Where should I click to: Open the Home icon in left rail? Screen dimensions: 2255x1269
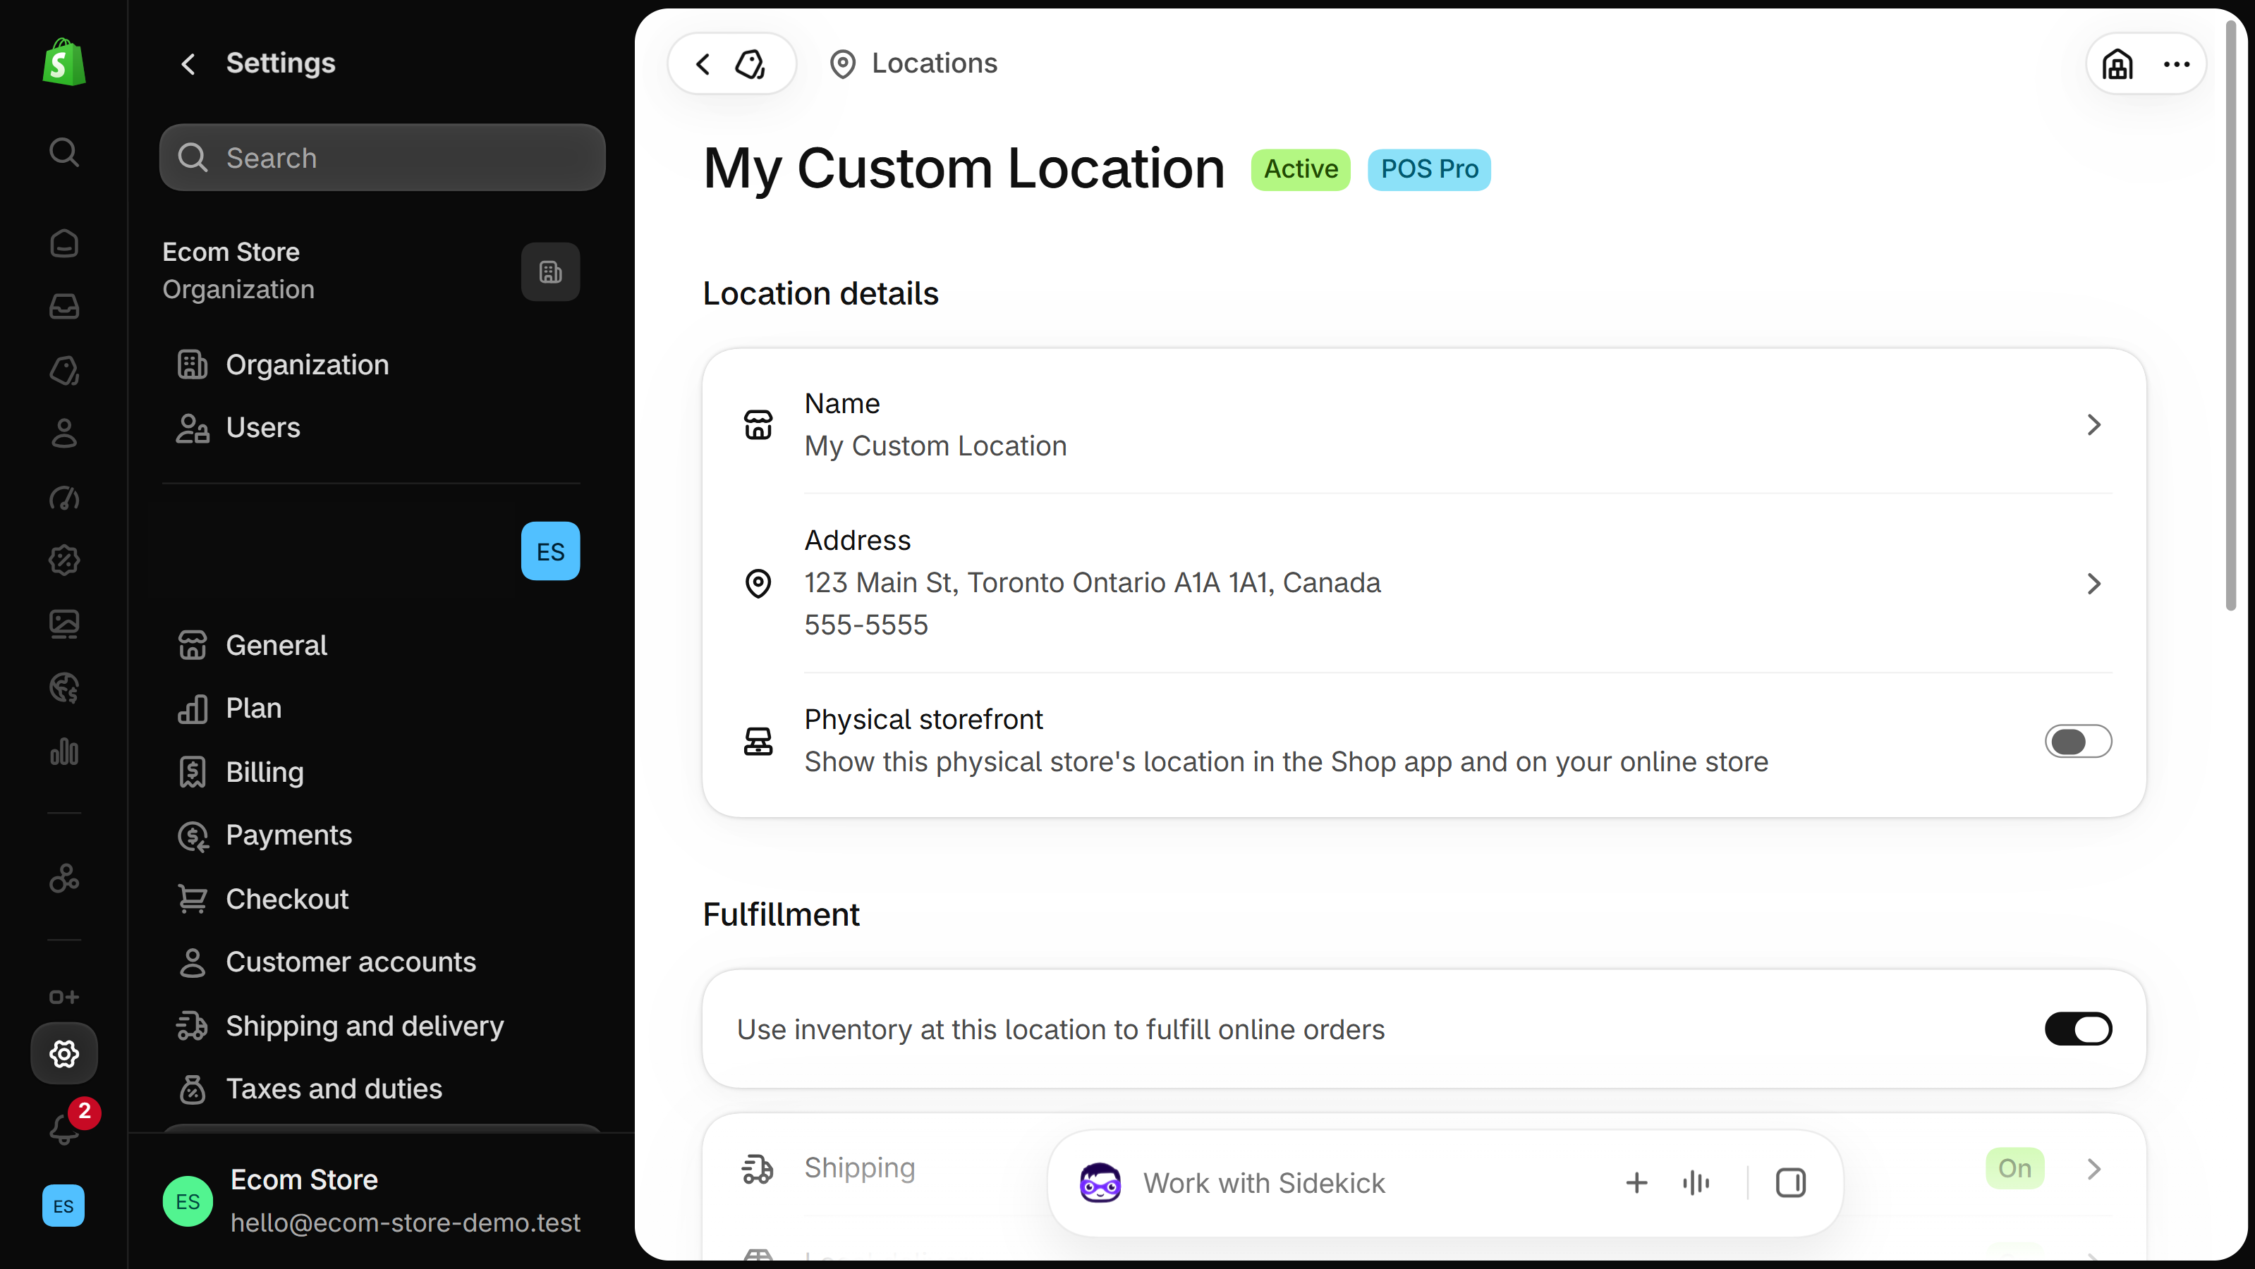coord(64,243)
